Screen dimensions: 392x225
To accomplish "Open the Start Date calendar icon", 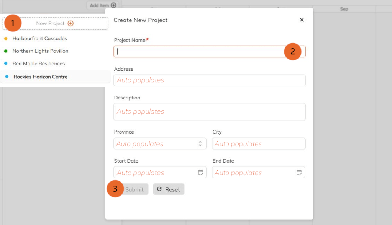I will pos(200,172).
